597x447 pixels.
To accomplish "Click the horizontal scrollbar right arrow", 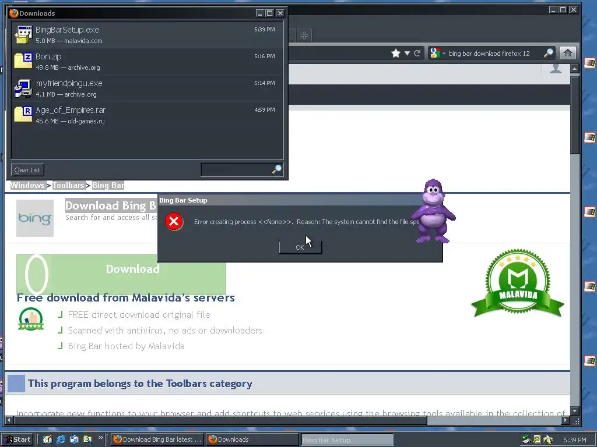I will pos(566,420).
